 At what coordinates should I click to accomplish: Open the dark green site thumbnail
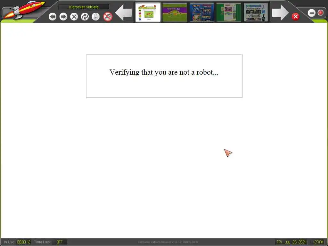(229, 12)
